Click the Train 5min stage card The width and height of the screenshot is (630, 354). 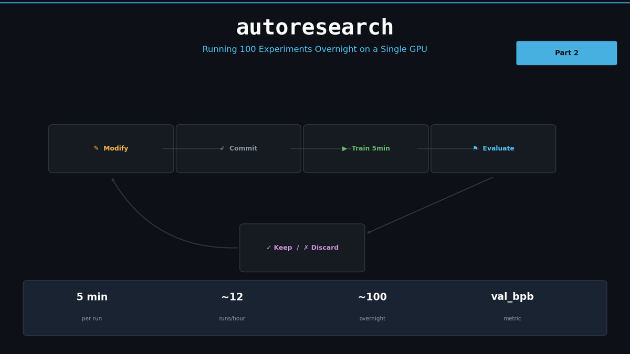point(366,148)
